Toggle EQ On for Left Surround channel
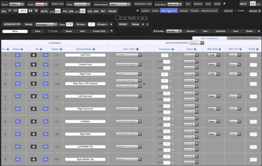Viewport: 262px width, 166px height. point(46,96)
